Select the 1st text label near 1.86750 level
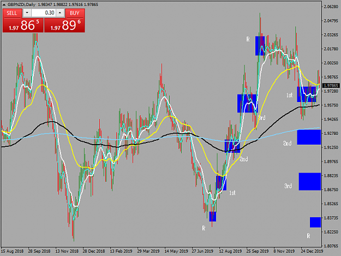This screenshot has height=256, width=341. coord(232,193)
